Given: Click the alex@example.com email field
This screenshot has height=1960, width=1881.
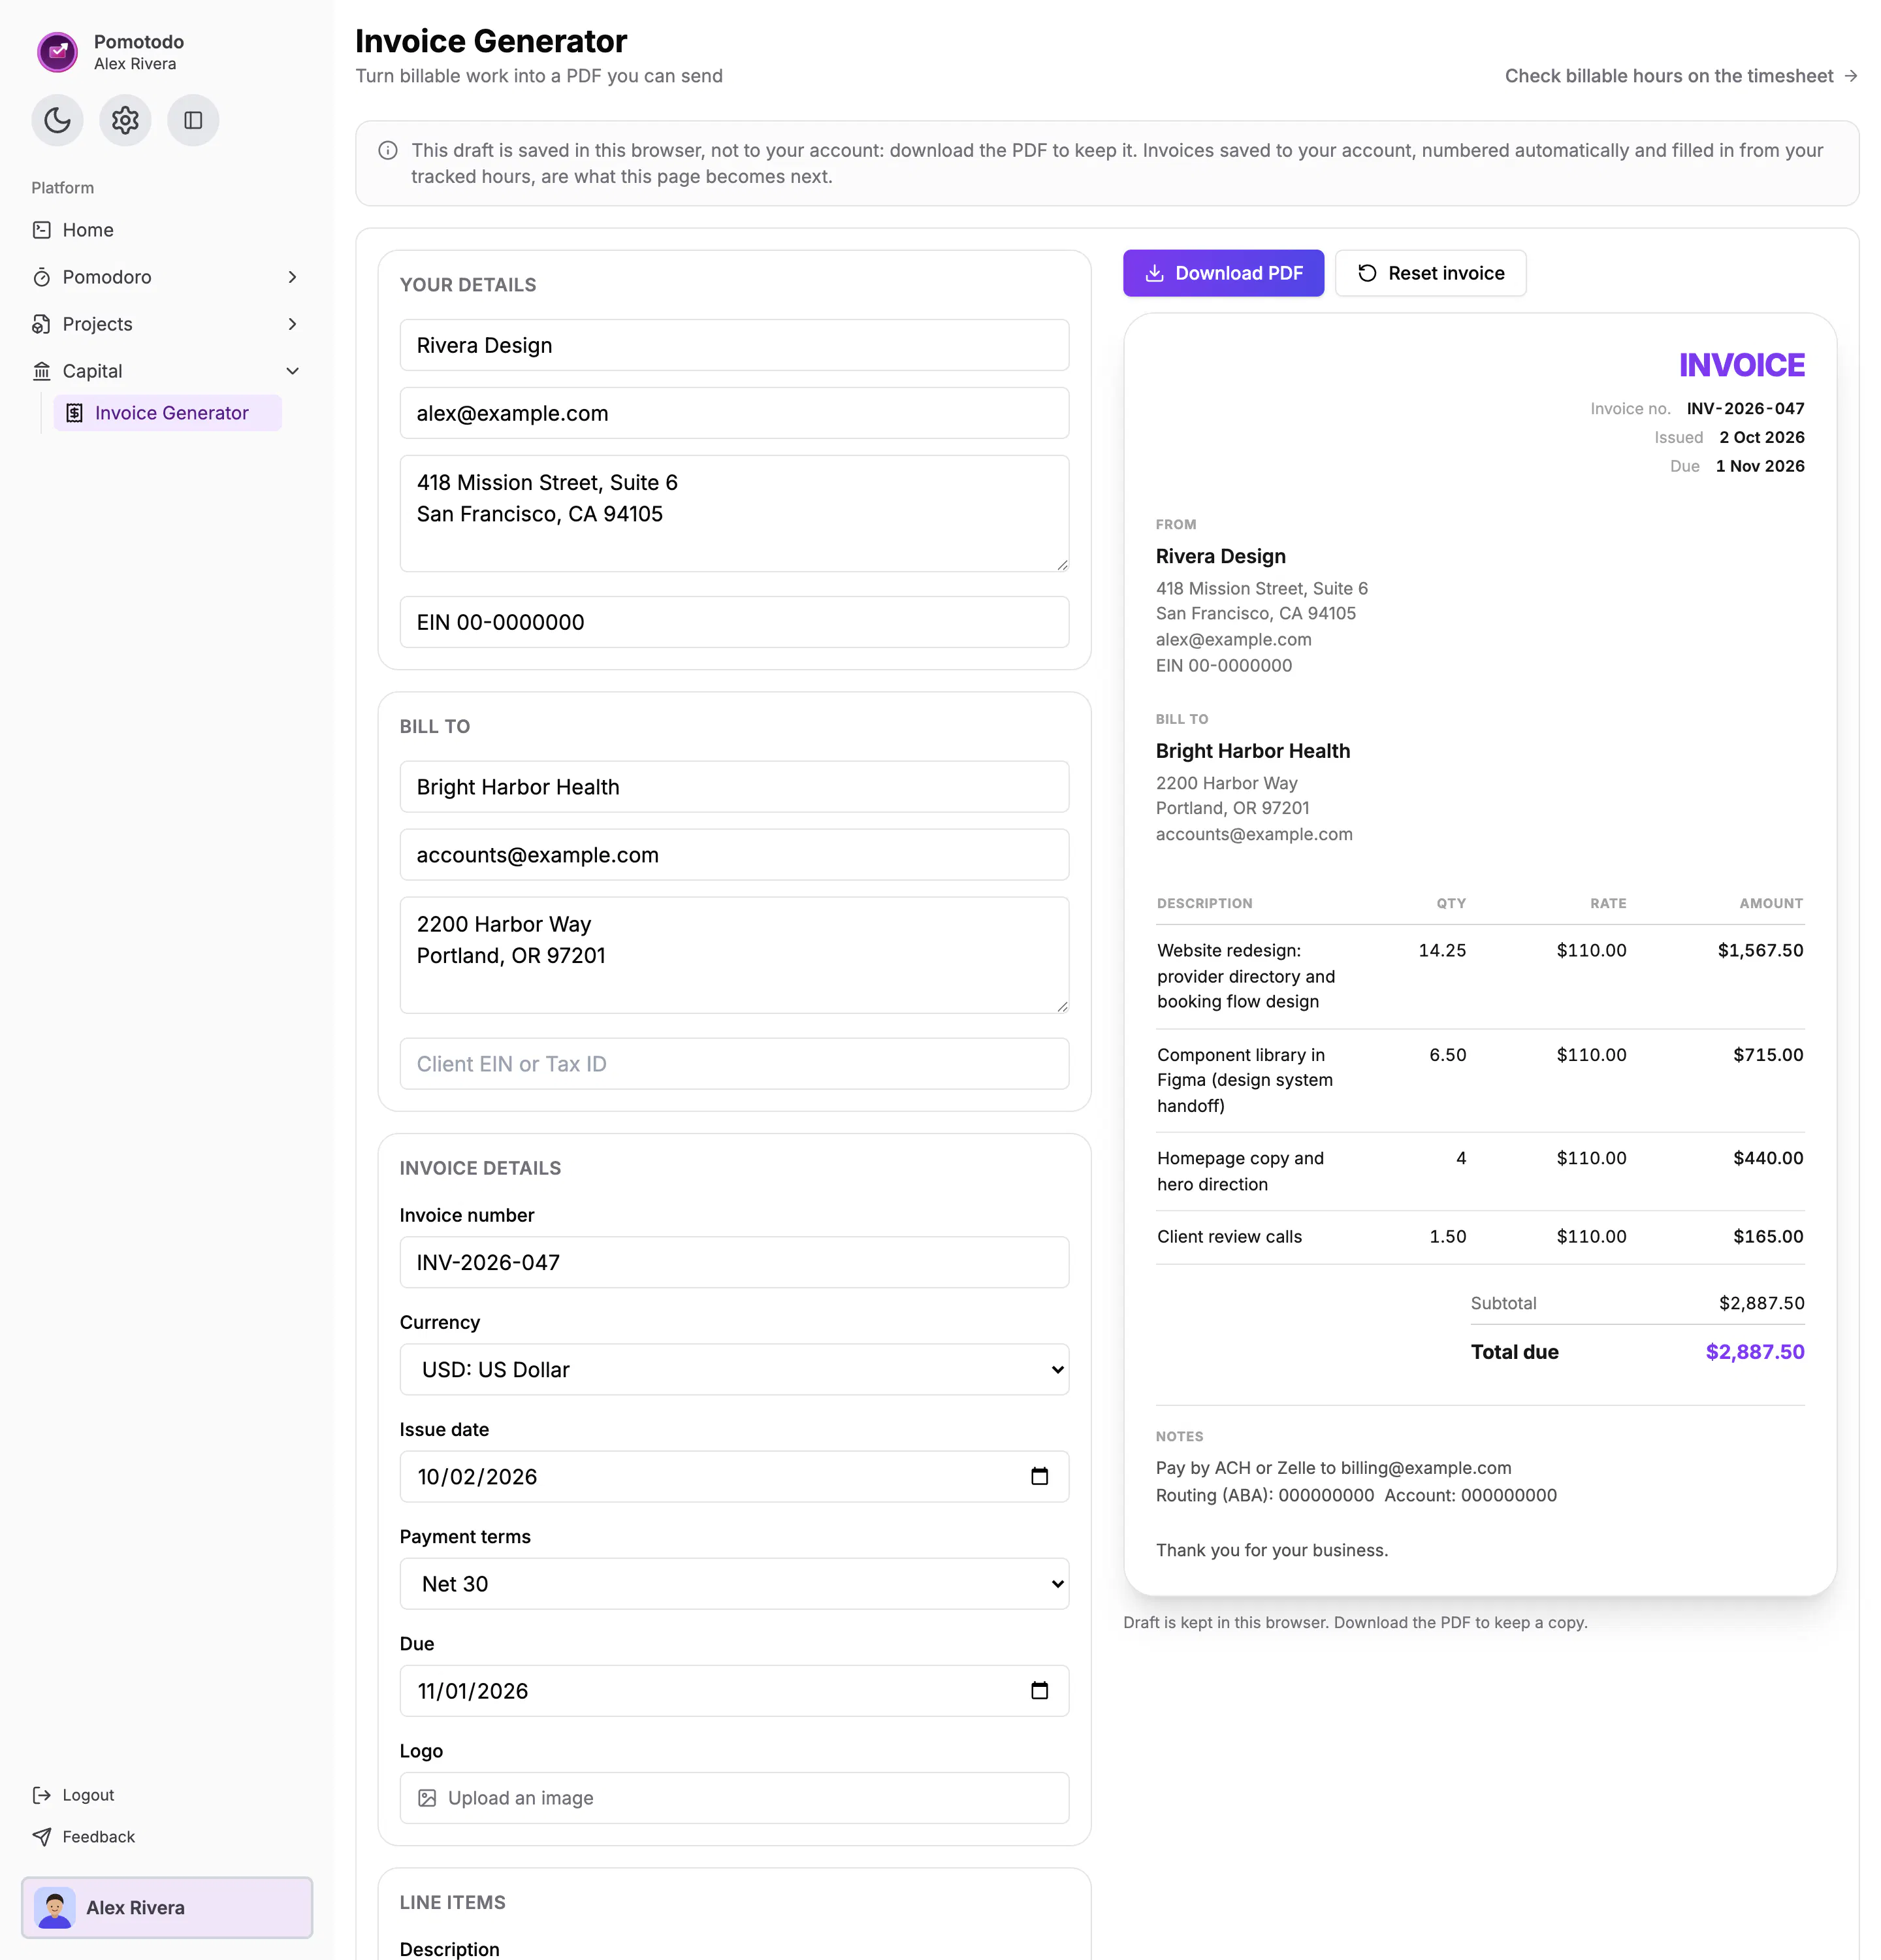Looking at the screenshot, I should pos(735,413).
